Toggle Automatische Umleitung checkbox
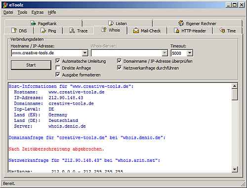Screen dimensions: 247x188 click(58, 61)
